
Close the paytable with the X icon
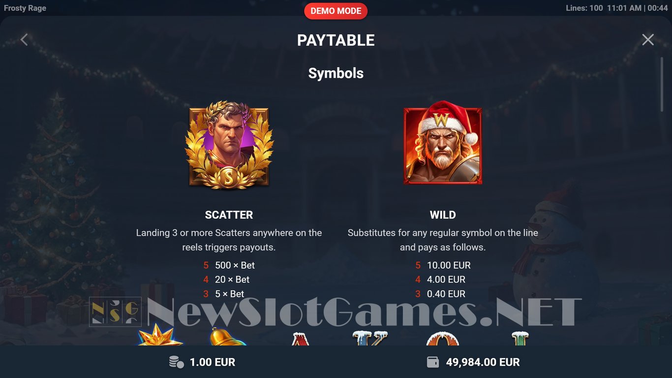point(648,40)
